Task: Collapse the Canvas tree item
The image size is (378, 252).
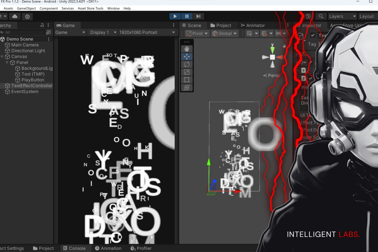Action: click(2, 57)
